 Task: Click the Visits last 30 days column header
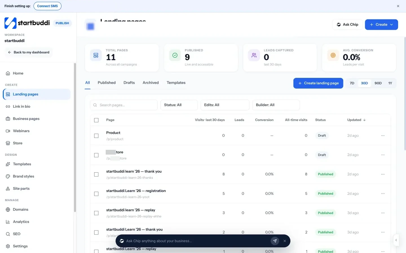coord(210,120)
